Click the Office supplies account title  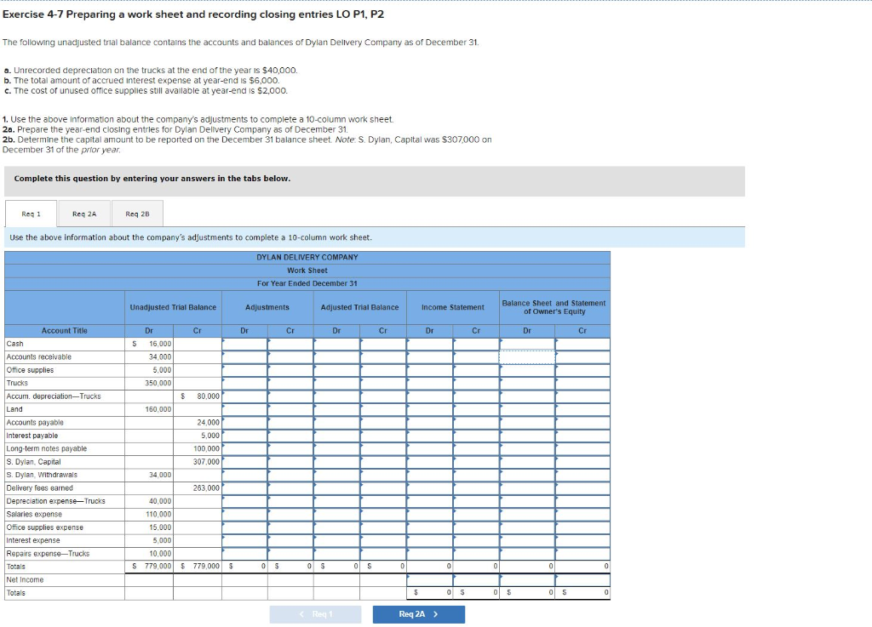30,370
